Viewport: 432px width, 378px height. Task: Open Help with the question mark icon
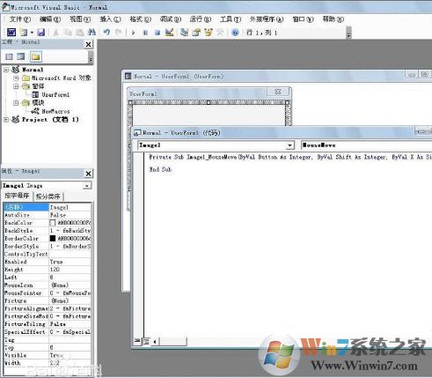click(235, 33)
